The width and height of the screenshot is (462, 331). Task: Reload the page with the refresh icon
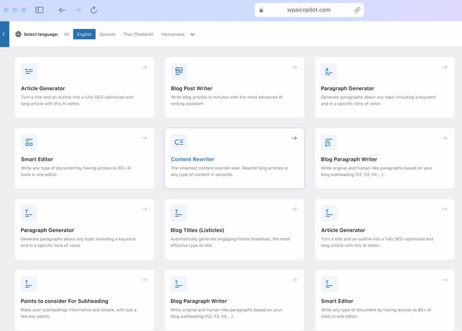coord(93,10)
